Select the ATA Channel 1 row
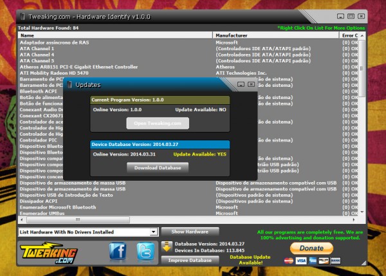Screen dimensions: 386x276 click(188, 48)
